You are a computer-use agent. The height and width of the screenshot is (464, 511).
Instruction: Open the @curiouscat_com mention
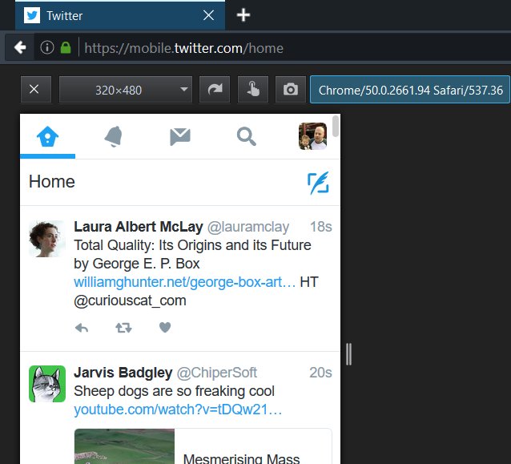[130, 301]
